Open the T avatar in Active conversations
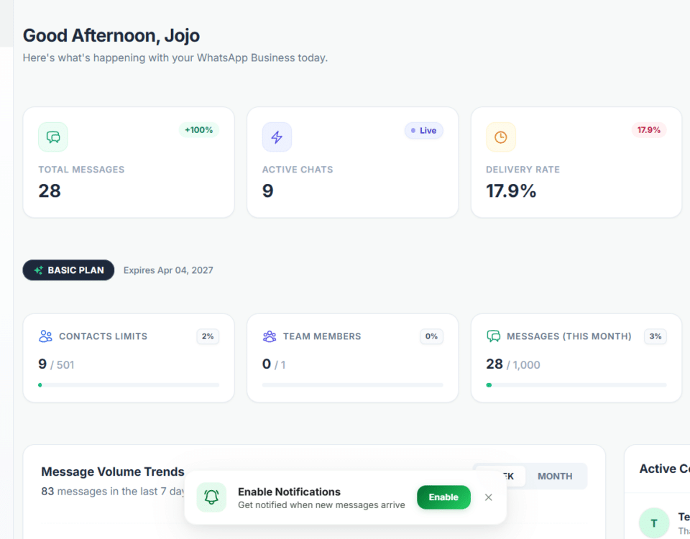 coord(654,522)
